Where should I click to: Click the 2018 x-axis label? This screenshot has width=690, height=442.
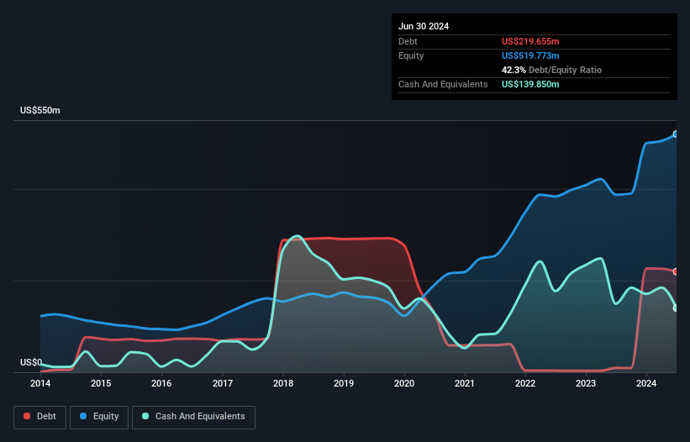click(x=283, y=383)
